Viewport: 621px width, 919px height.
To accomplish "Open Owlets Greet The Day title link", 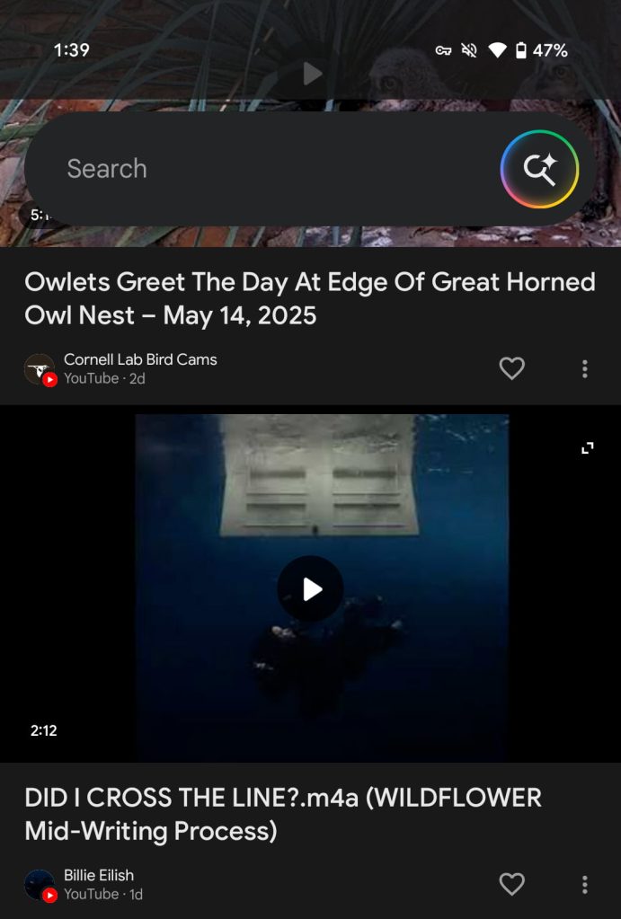I will (x=310, y=298).
